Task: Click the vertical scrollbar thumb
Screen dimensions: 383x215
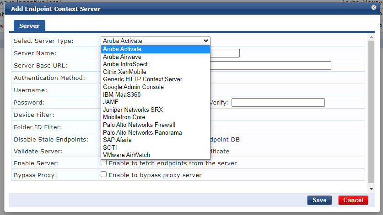Action: point(371,112)
